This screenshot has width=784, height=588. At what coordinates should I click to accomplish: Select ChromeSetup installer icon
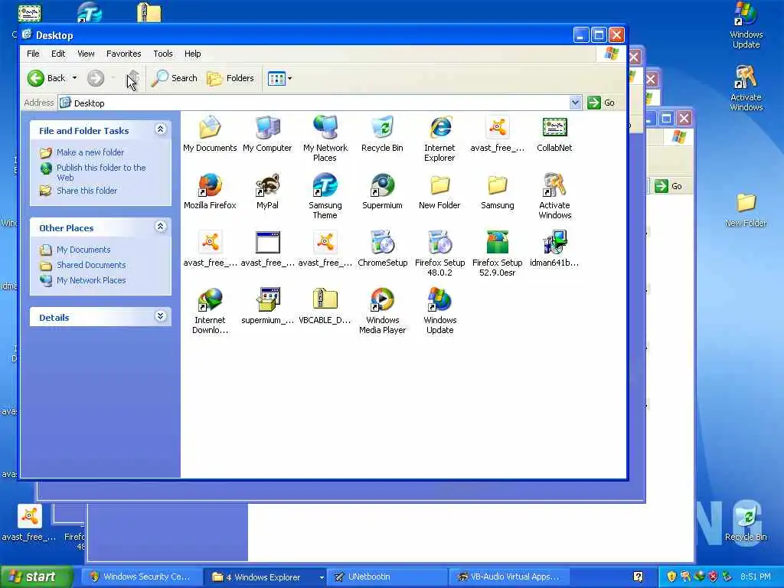[x=383, y=249]
